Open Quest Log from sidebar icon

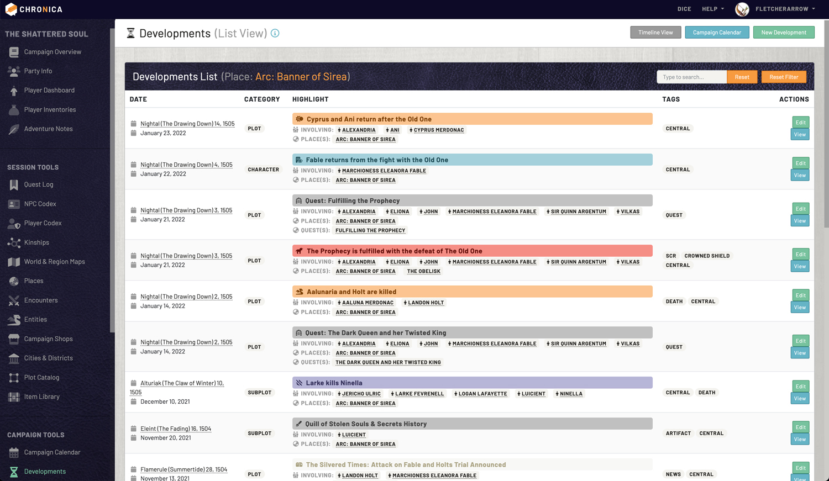click(14, 184)
